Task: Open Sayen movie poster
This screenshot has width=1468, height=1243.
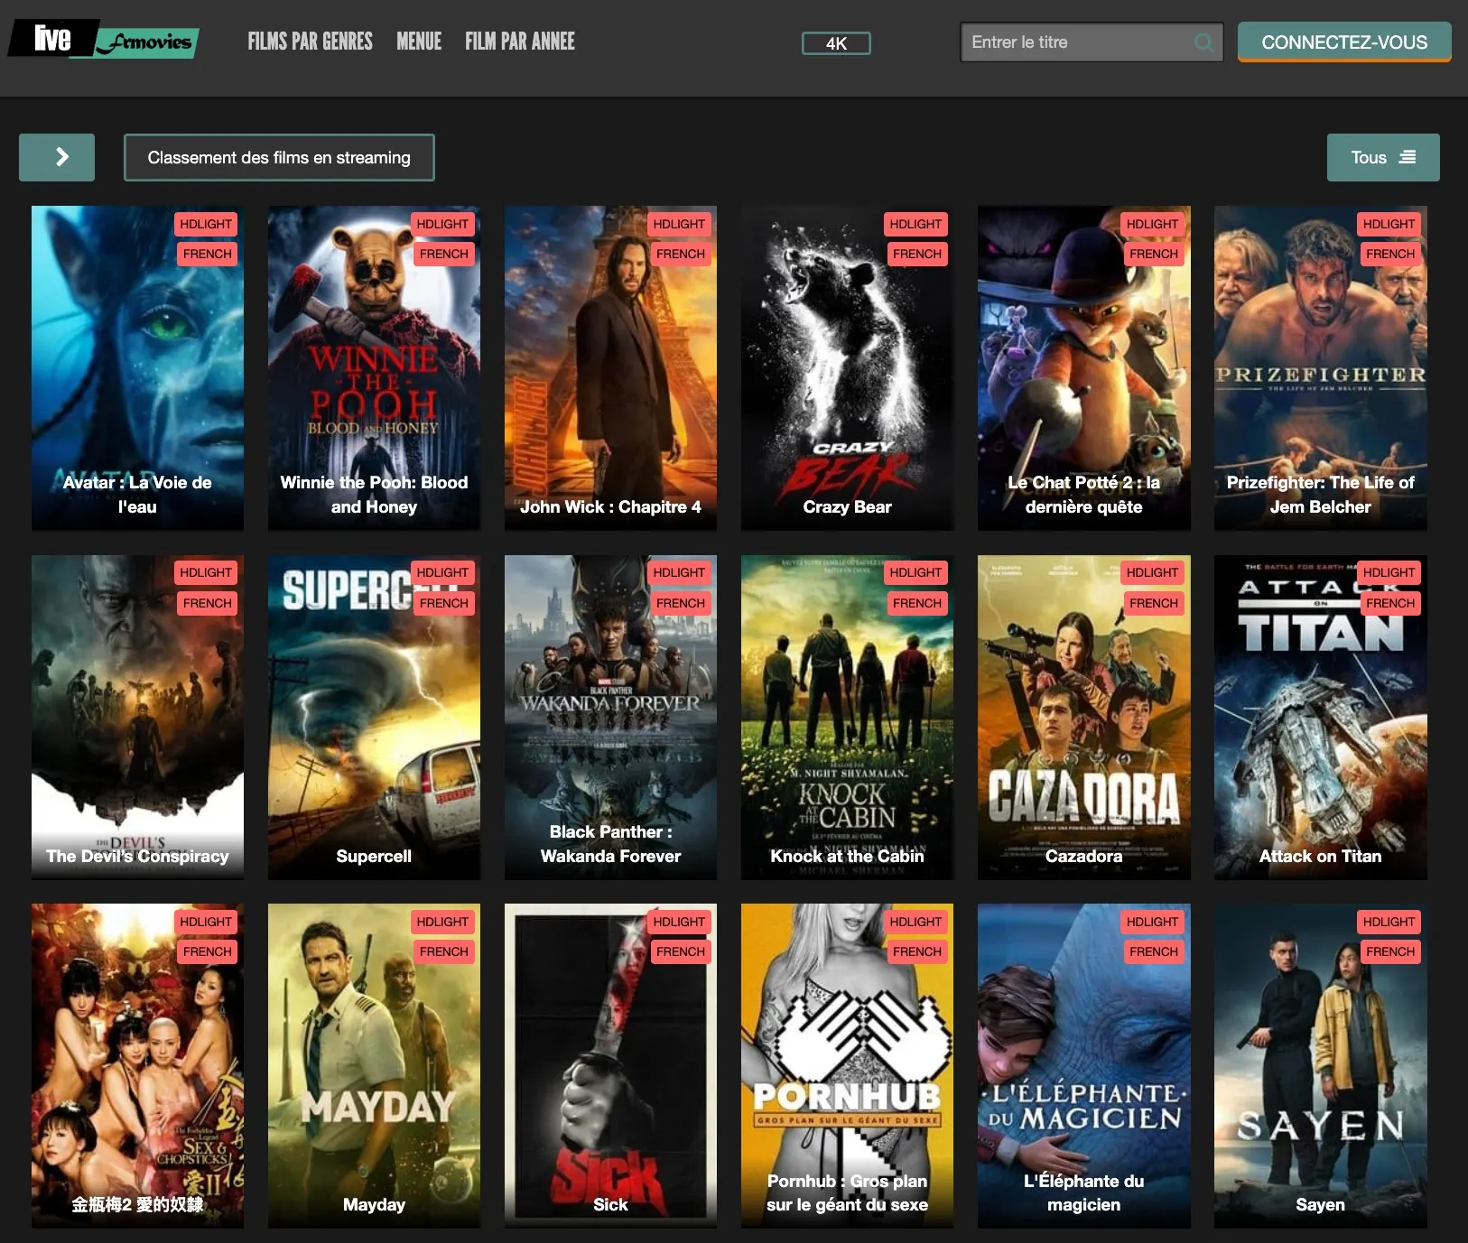Action: point(1320,1066)
